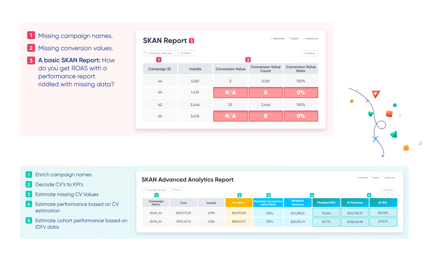Click the SKAN_62 campaign name cell
The height and width of the screenshot is (262, 433).
point(156,222)
